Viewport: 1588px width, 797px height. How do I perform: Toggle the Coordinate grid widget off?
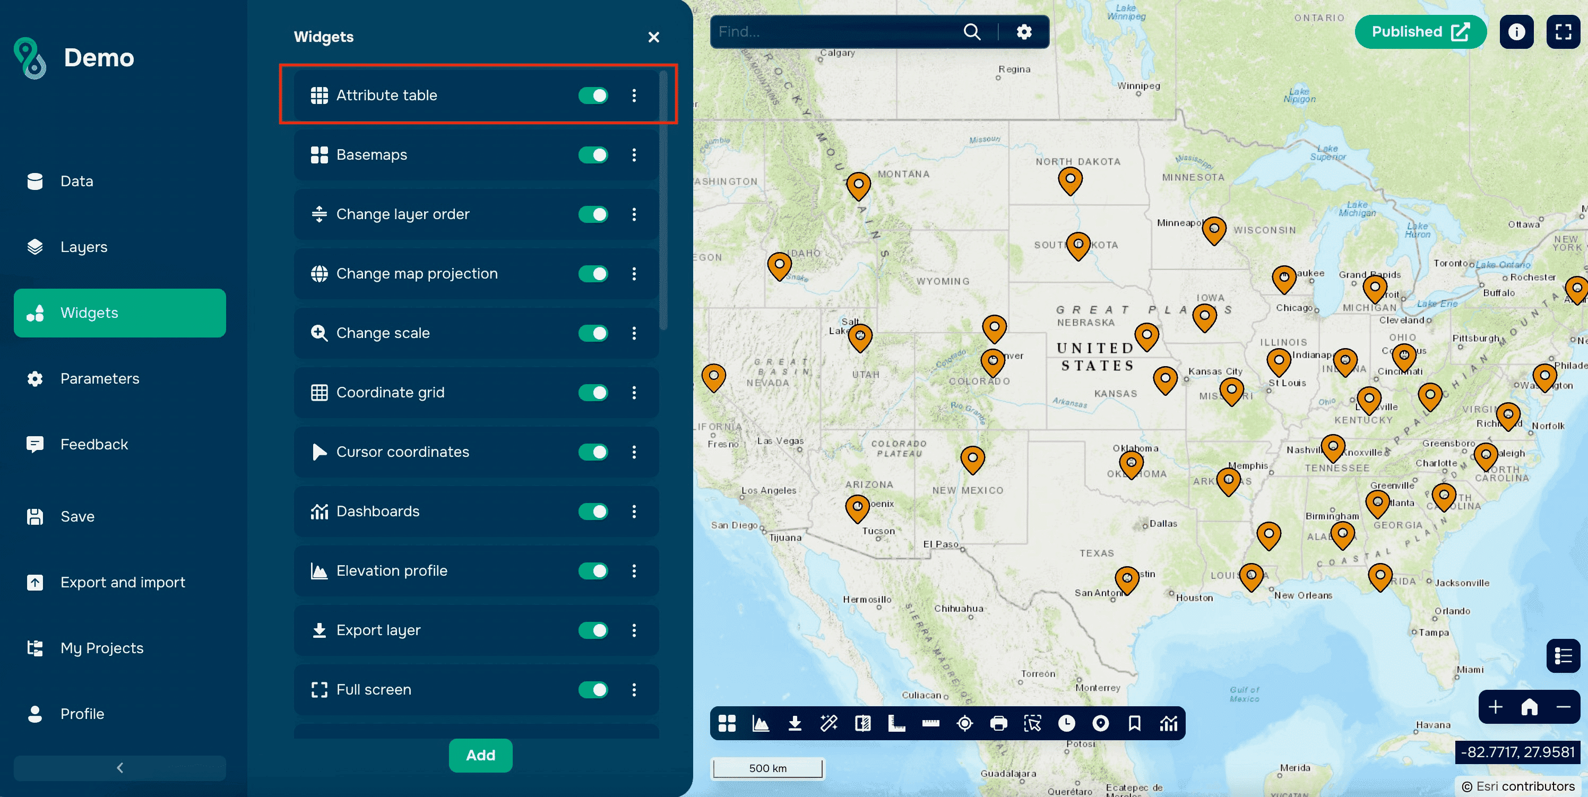(x=593, y=393)
